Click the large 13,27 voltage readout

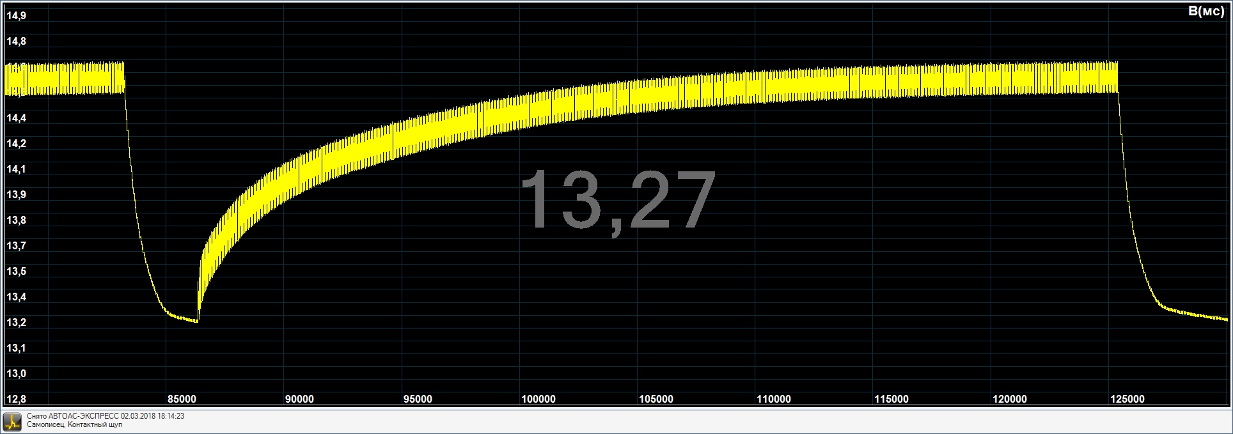(617, 200)
